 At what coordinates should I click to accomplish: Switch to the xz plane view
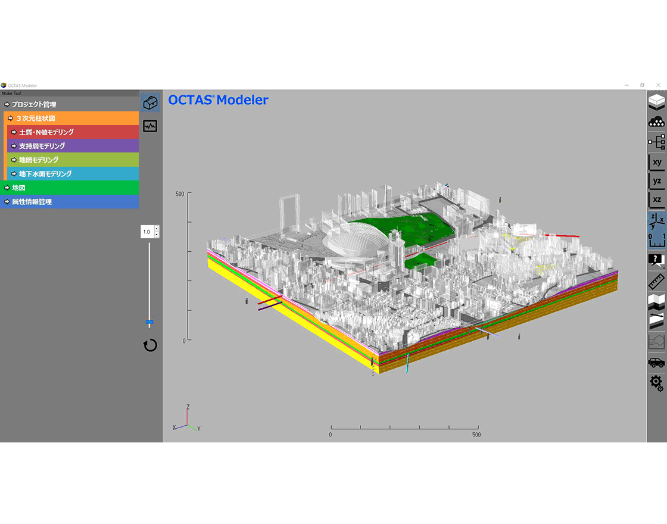coord(656,200)
